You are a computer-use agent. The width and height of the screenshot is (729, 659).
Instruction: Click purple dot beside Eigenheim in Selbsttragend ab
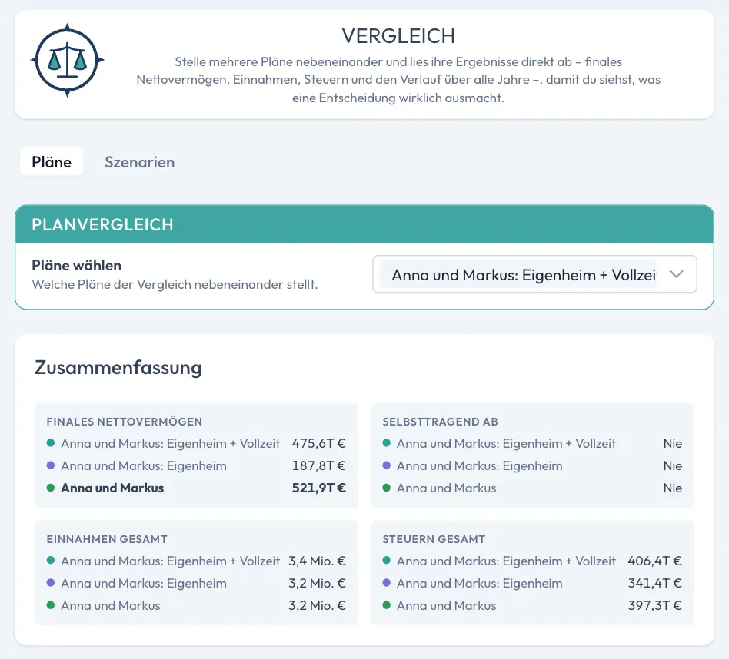point(386,465)
